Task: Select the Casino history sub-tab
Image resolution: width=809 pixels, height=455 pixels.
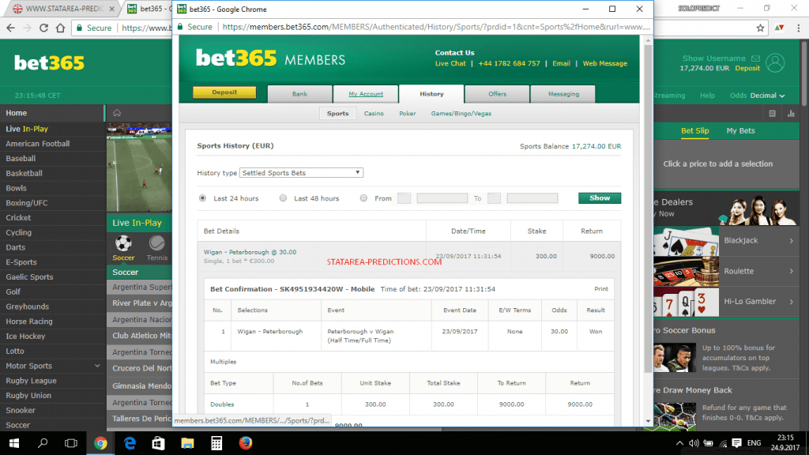Action: click(374, 114)
